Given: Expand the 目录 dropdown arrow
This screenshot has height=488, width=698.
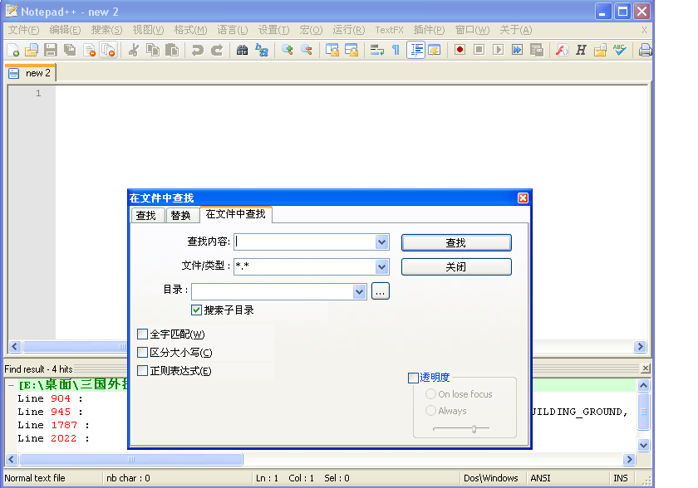Looking at the screenshot, I should [x=359, y=292].
